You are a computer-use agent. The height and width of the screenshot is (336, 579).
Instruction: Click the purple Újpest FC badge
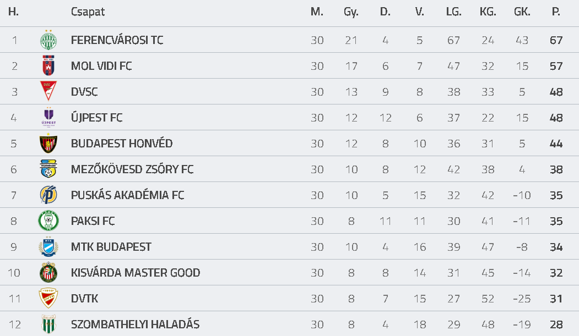point(48,118)
